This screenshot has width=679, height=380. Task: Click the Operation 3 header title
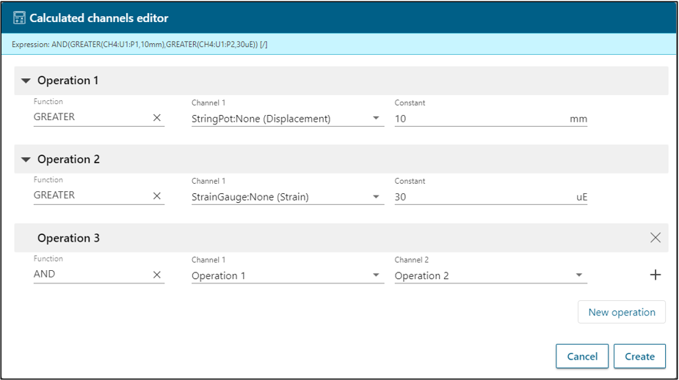click(68, 238)
